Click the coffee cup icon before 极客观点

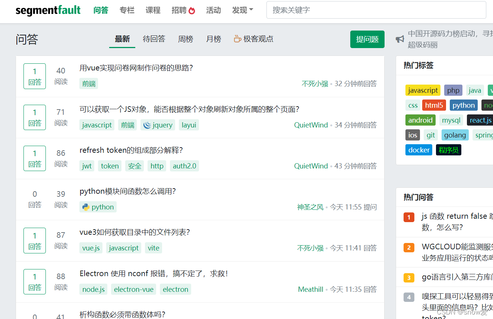(237, 38)
